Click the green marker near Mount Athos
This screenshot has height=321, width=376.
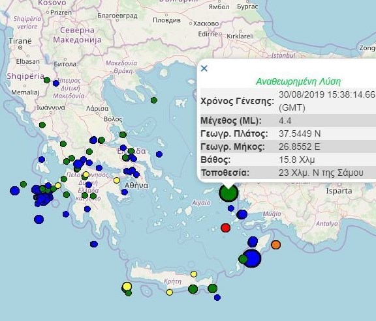(154, 100)
